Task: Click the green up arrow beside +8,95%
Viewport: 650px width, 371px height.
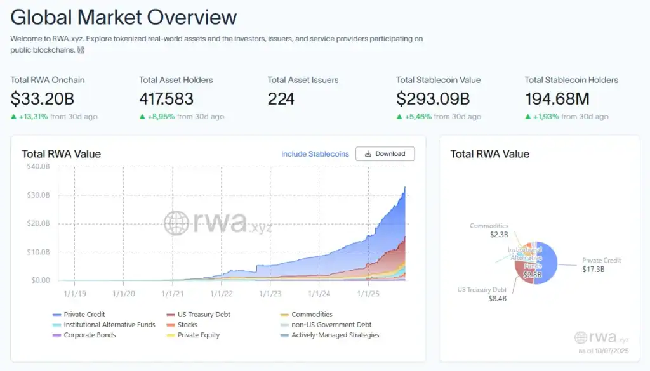Action: (x=142, y=117)
